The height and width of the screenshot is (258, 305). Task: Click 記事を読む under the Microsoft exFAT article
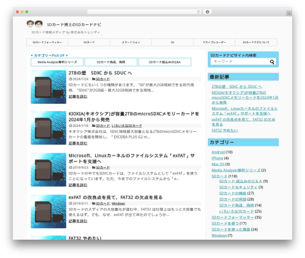(78, 185)
